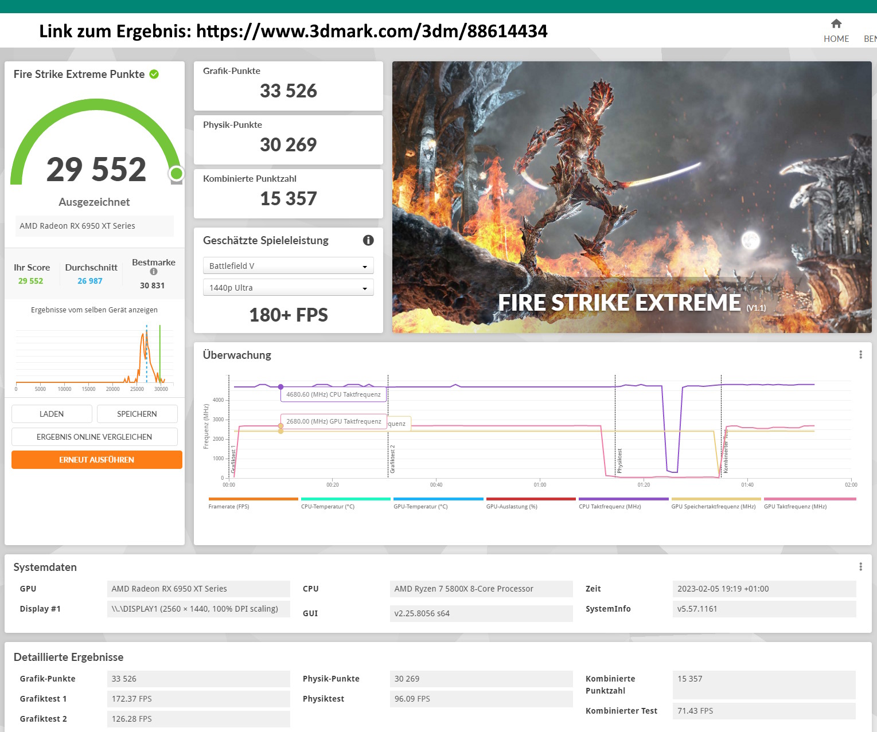
Task: Toggle the GPU Taktfrequenz (MHz) legend item
Action: (809, 503)
